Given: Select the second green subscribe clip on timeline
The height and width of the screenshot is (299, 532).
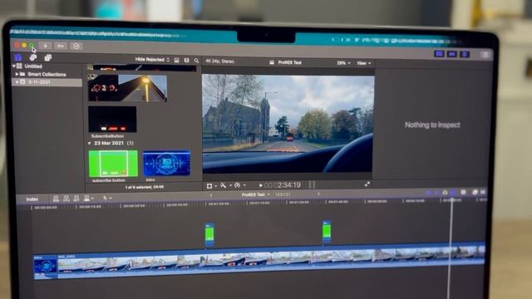Looking at the screenshot, I should pyautogui.click(x=327, y=231).
